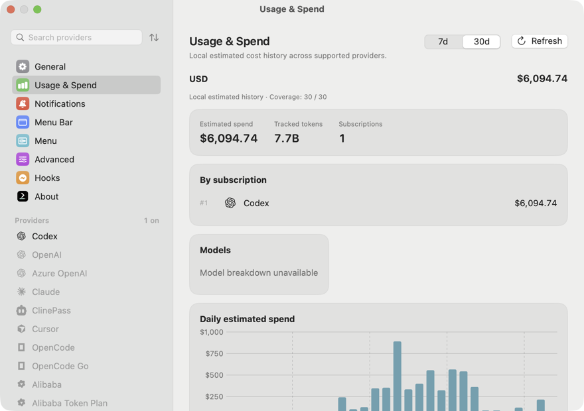Select the Codex provider icon in sidebar
The width and height of the screenshot is (584, 411).
point(22,236)
